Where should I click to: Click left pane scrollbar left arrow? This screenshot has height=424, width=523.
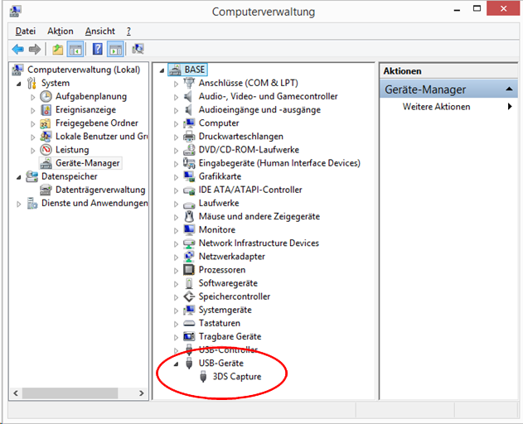(x=16, y=393)
